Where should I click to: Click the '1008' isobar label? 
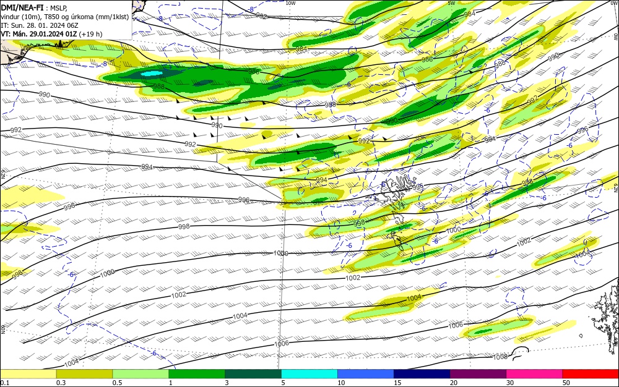[x=500, y=357]
